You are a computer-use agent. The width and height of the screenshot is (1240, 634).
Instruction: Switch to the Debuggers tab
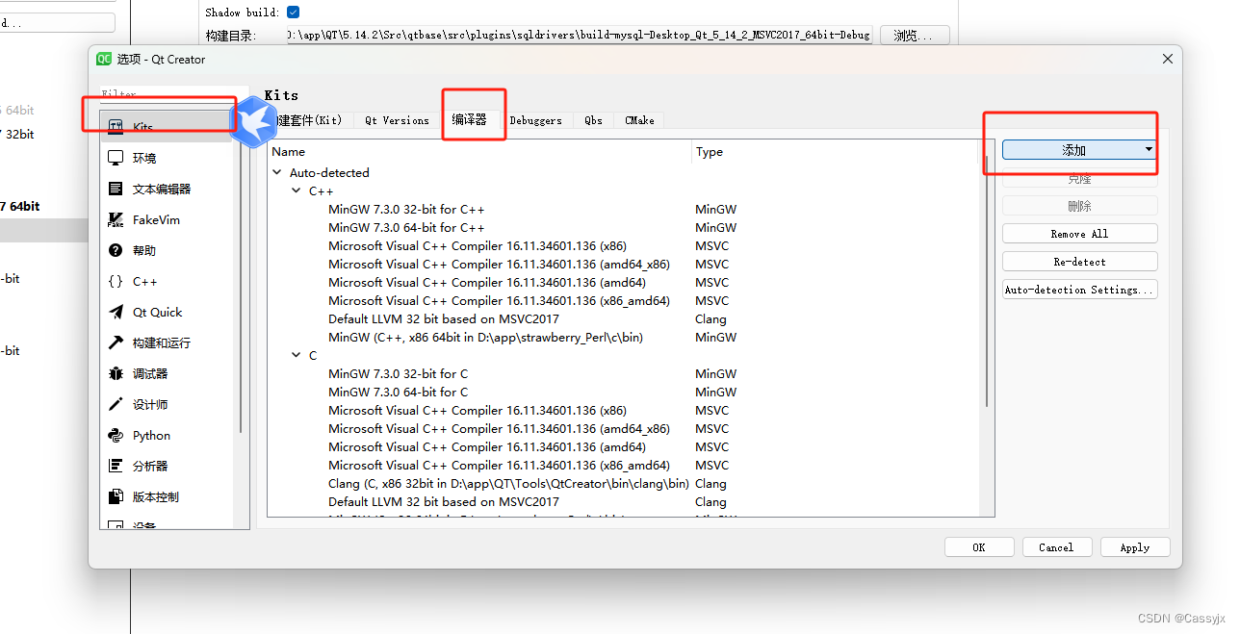537,119
